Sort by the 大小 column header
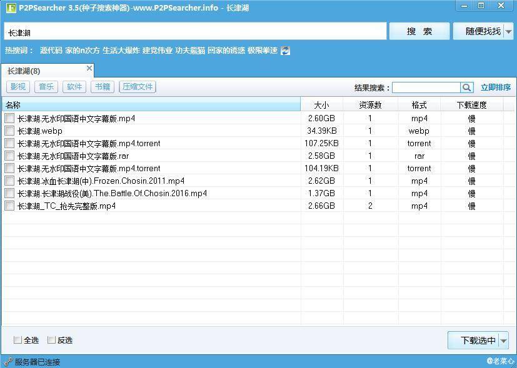Viewport: 517px width, 368px height. (322, 105)
